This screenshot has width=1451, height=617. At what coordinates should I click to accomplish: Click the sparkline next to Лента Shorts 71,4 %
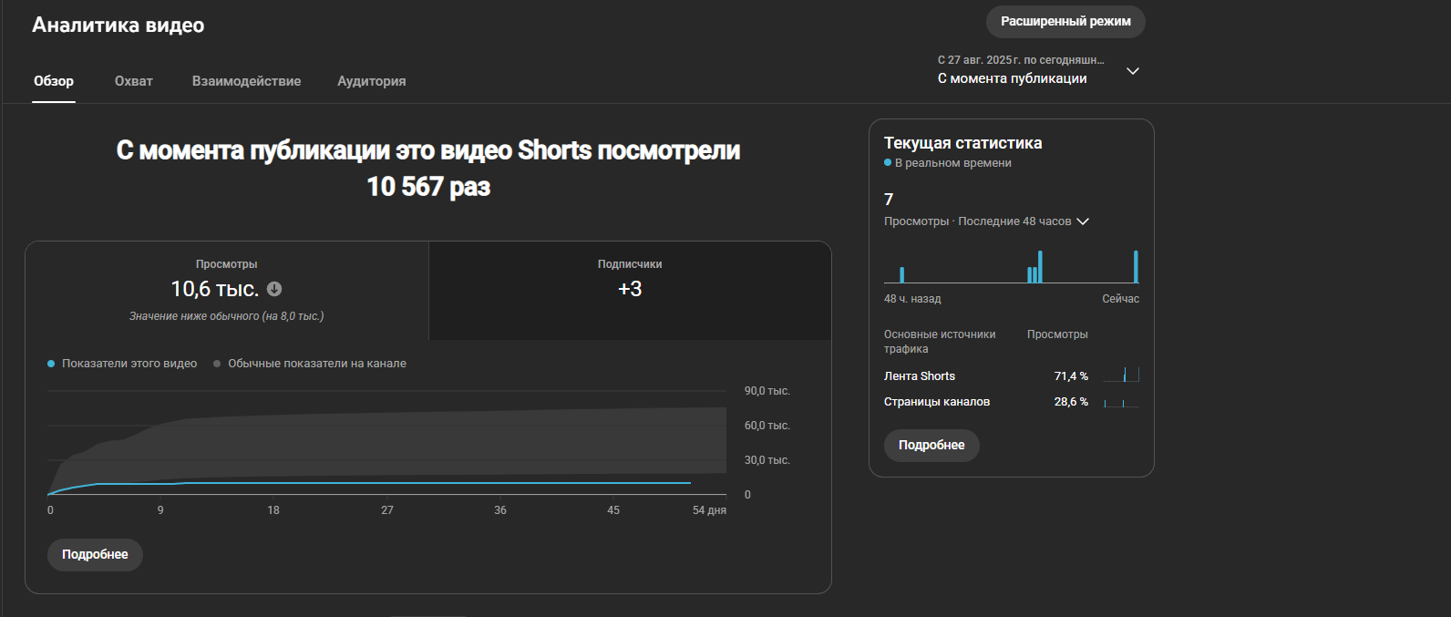coord(1120,375)
